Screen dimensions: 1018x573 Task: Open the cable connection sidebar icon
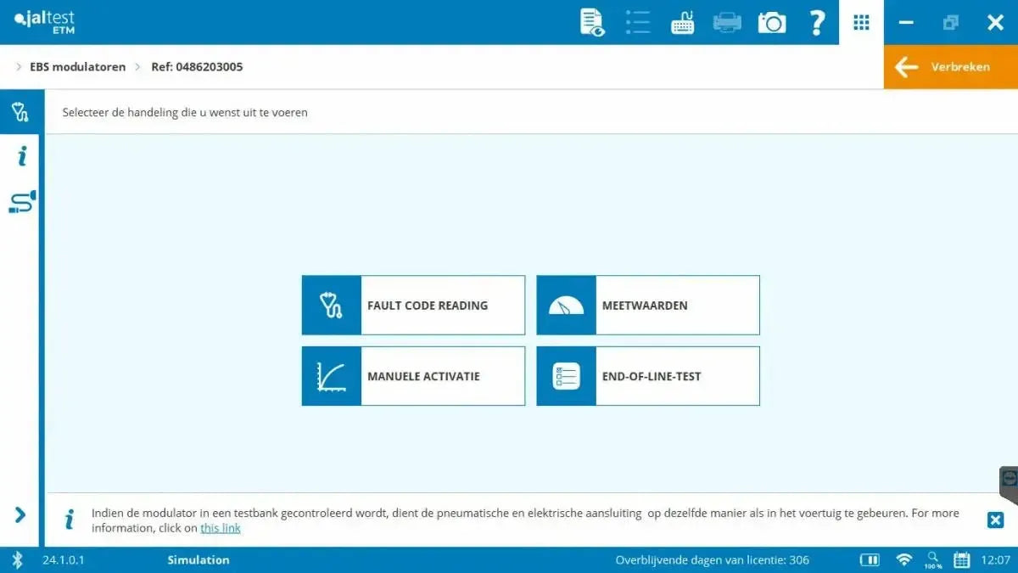[x=22, y=202]
